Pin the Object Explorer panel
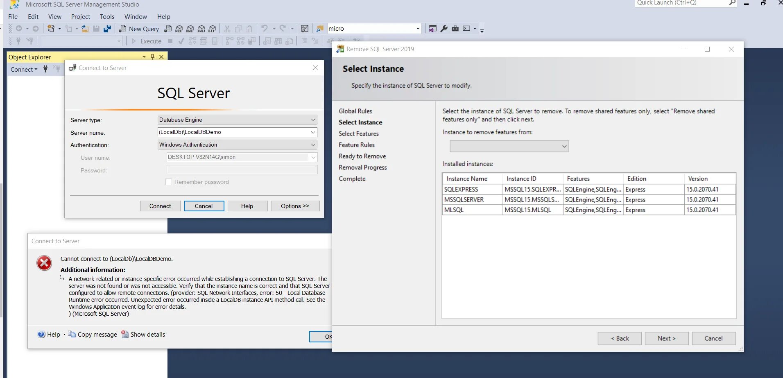 pyautogui.click(x=153, y=57)
